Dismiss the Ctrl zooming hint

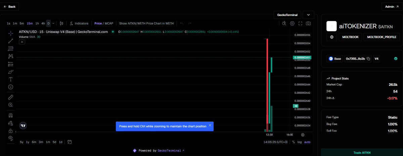point(210,125)
